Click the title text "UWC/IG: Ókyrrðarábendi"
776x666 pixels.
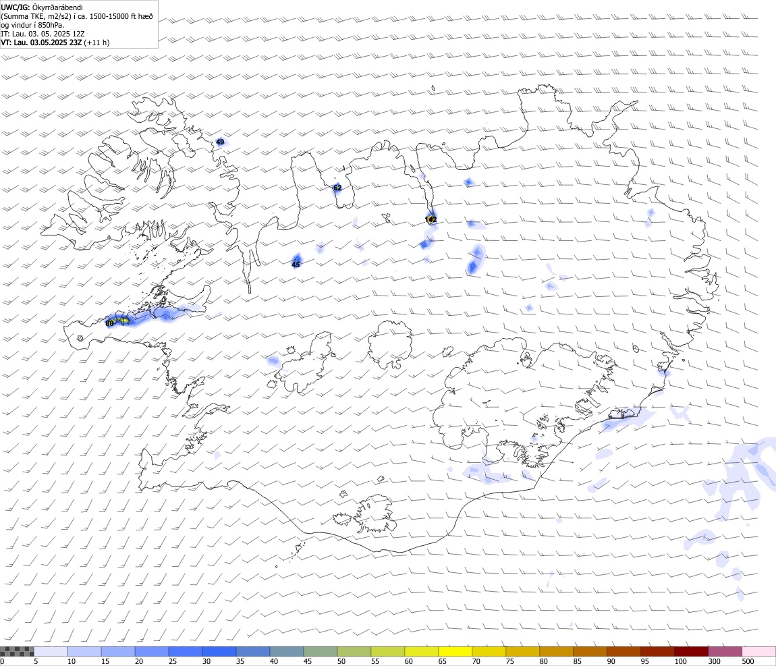[x=42, y=7]
